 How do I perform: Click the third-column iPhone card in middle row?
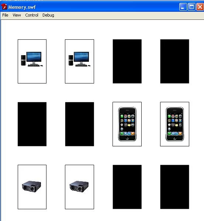[x=127, y=124]
